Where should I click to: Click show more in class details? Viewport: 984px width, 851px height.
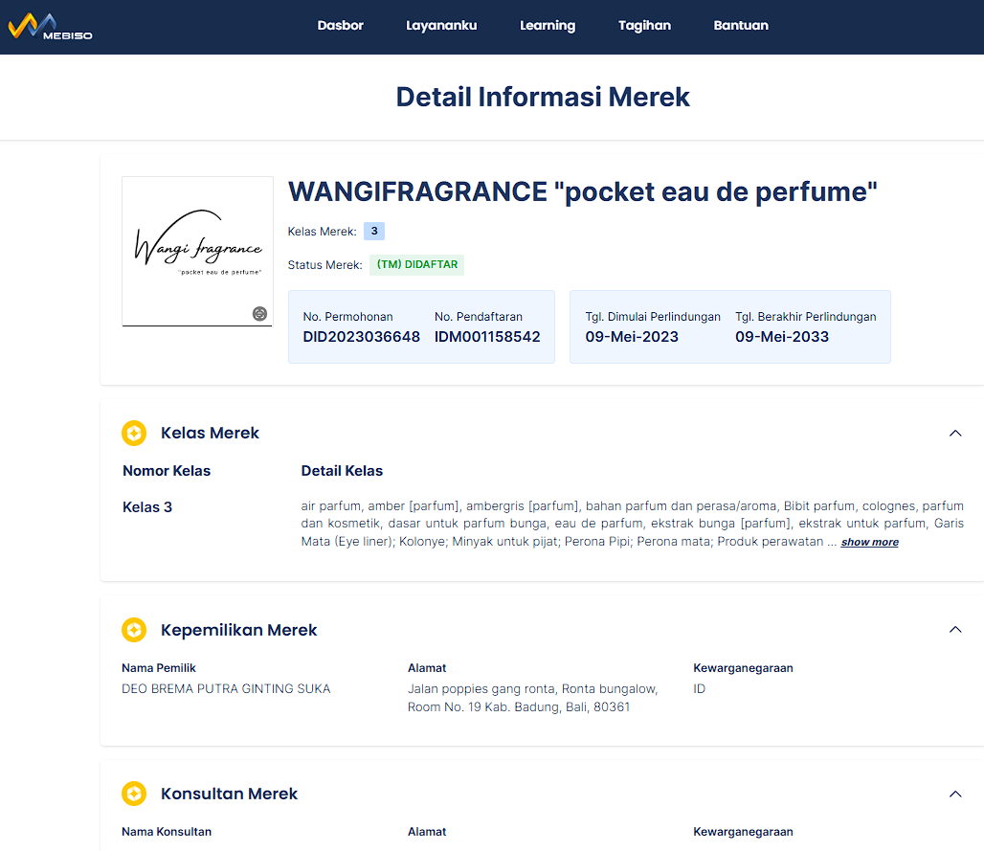(x=869, y=542)
